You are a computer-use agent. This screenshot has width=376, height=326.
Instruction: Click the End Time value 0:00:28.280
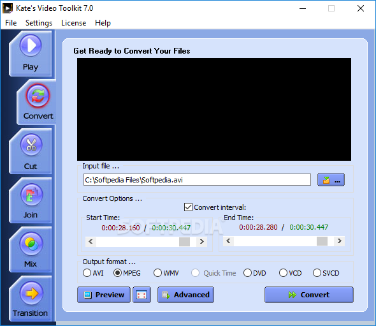(x=258, y=227)
